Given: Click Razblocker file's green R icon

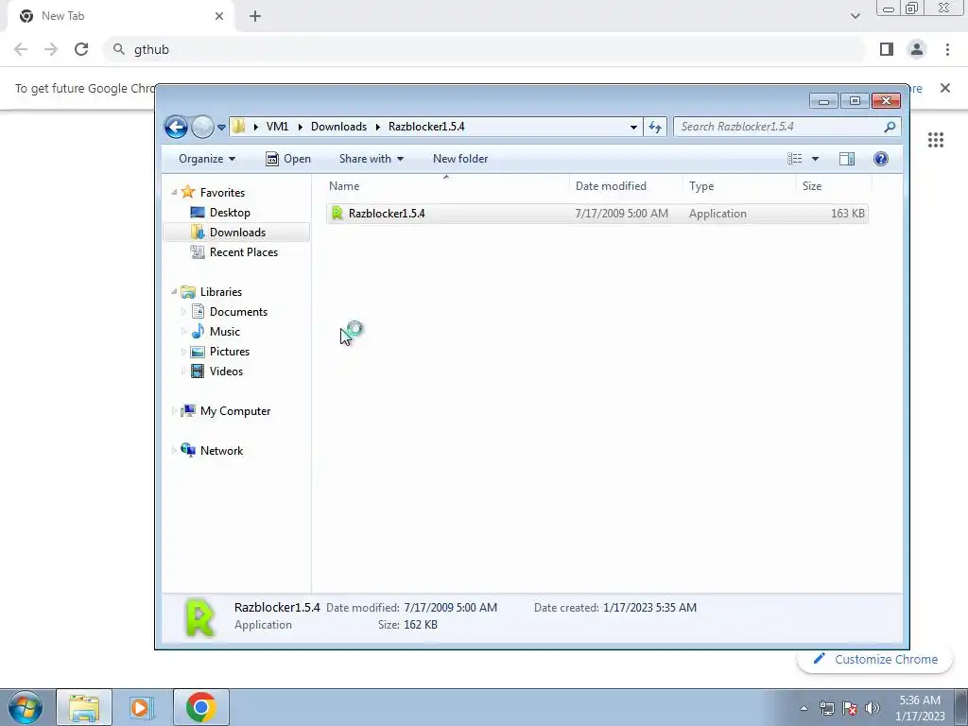Looking at the screenshot, I should pos(337,214).
